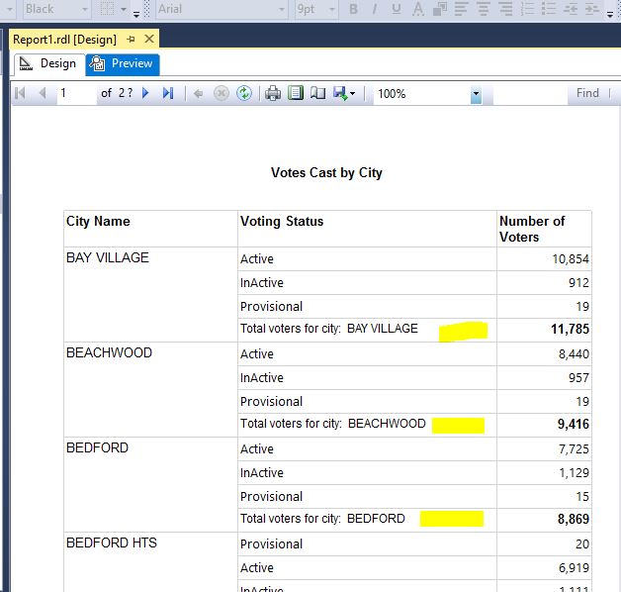Screen dimensions: 621x592
Task: Click the Find button
Action: click(587, 93)
